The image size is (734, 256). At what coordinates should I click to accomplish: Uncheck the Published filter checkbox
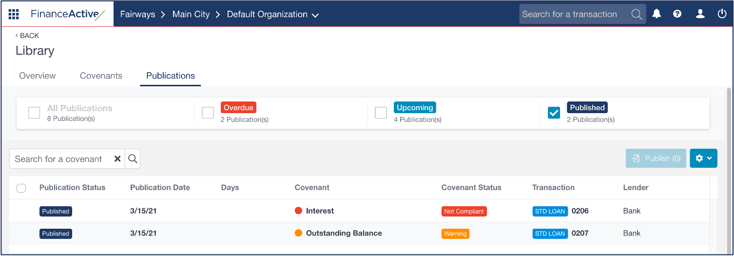554,113
